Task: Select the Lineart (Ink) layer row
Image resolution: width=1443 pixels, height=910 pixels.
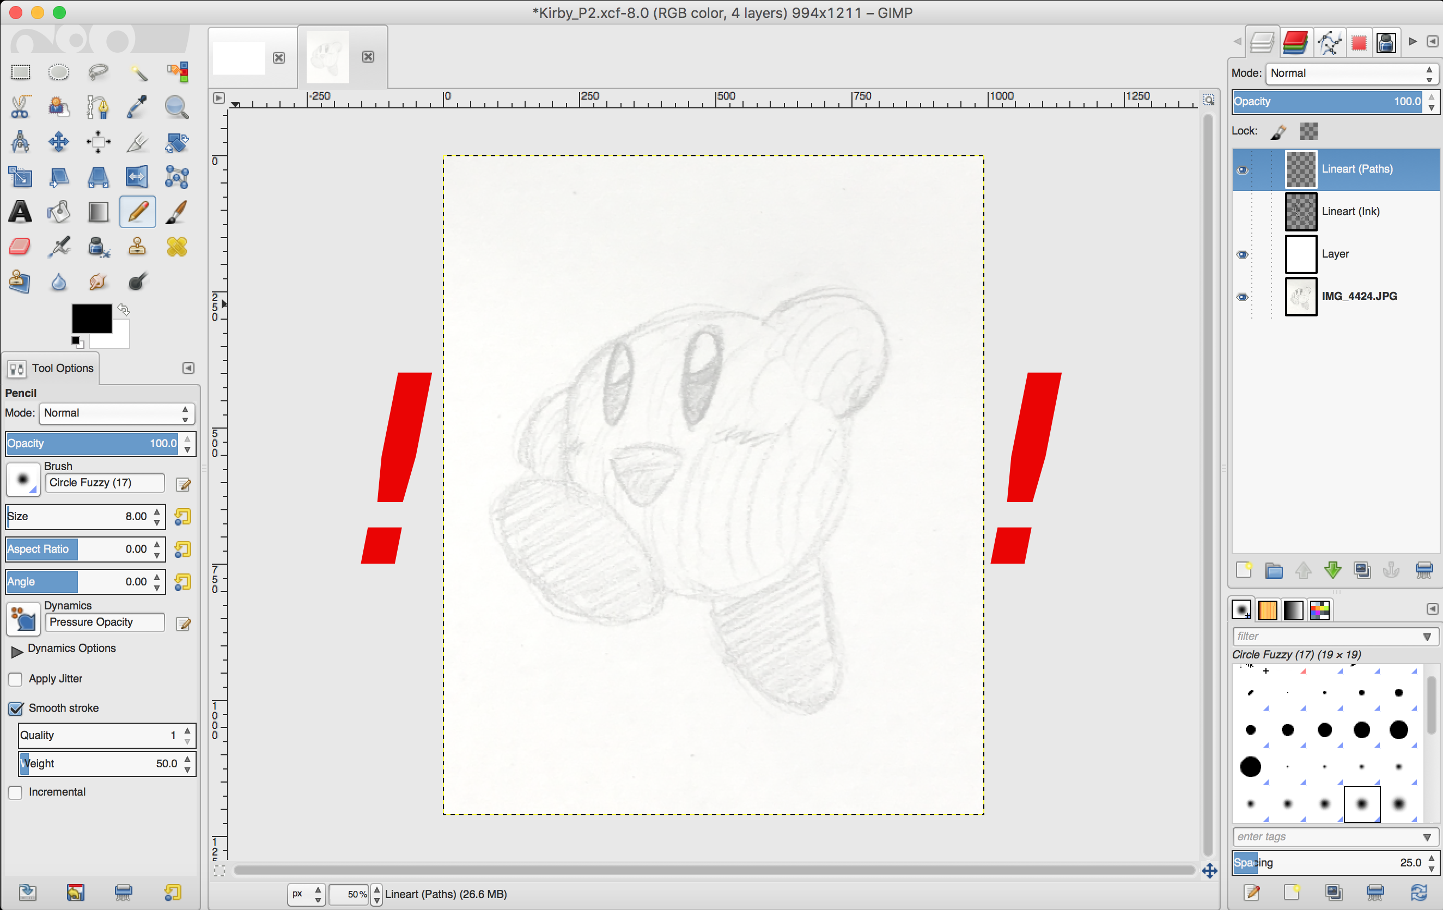Action: point(1336,212)
